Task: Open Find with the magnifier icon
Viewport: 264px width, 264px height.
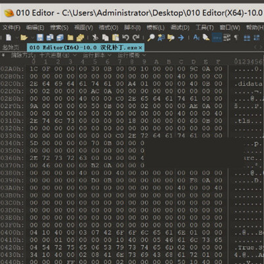Action: [151, 38]
